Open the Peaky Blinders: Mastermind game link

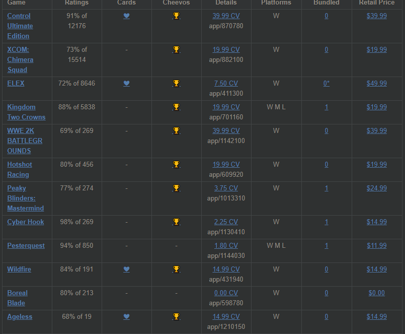[26, 198]
